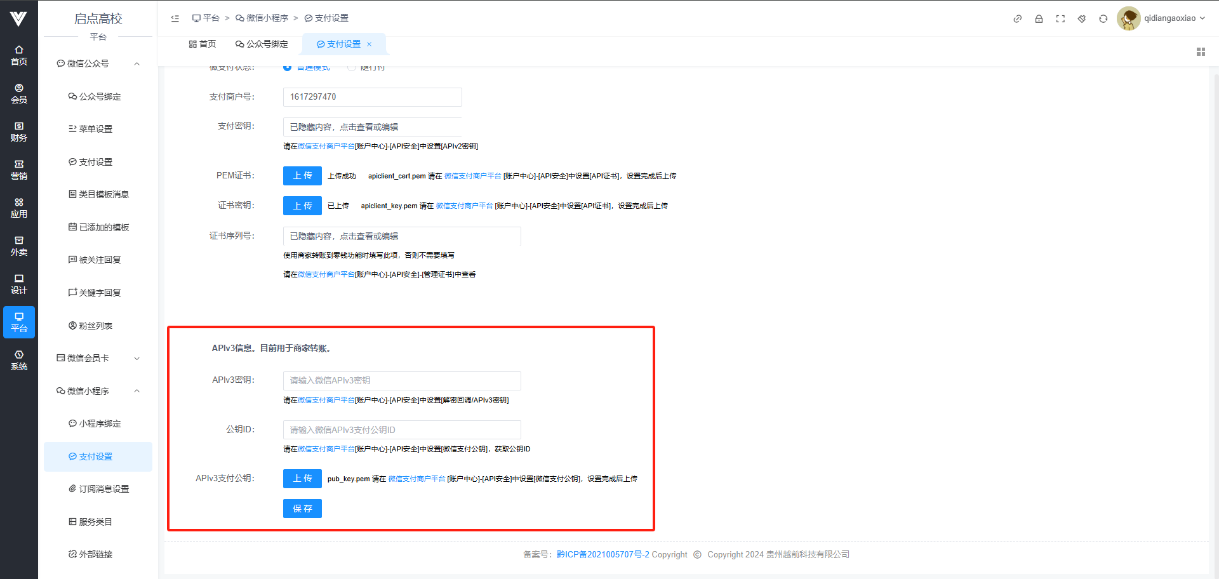The height and width of the screenshot is (579, 1219).
Task: Click the lock screen icon
Action: tap(1039, 18)
